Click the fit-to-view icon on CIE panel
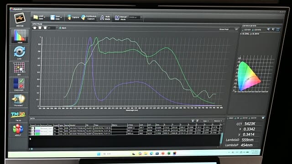This screenshot has width=292, height=164. [x=278, y=29]
